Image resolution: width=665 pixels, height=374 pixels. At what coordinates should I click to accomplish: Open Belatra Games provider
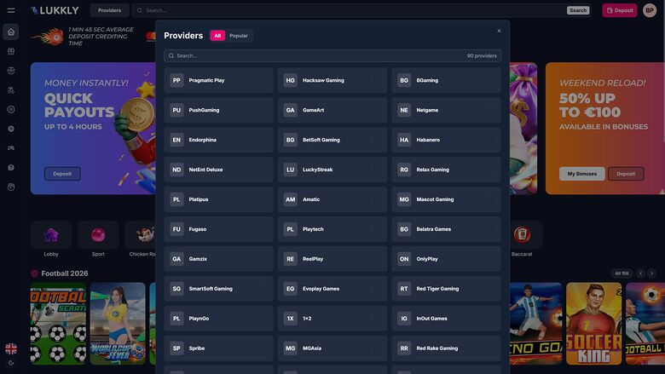click(x=446, y=229)
